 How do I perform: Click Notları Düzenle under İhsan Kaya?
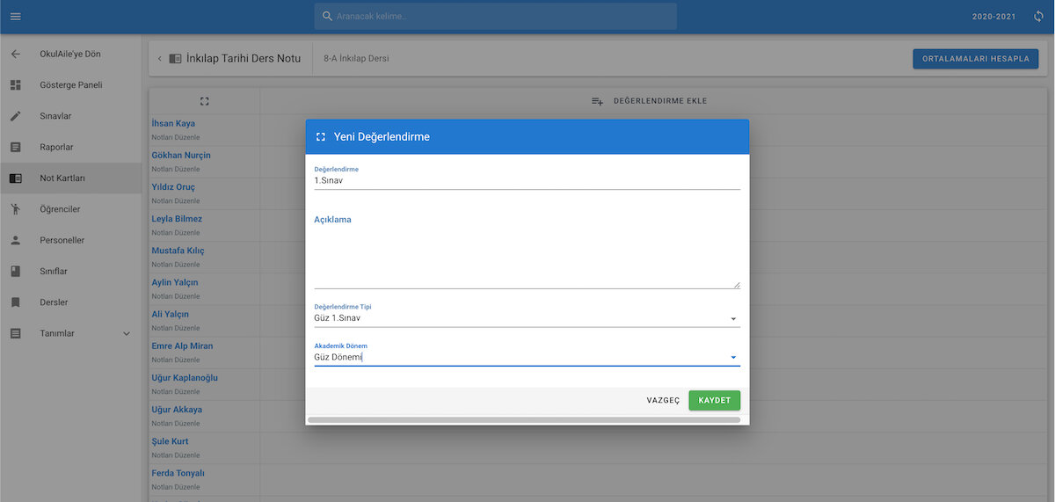tap(176, 137)
